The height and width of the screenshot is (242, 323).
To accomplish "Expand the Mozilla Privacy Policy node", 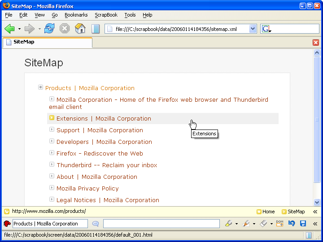I will 52,188.
